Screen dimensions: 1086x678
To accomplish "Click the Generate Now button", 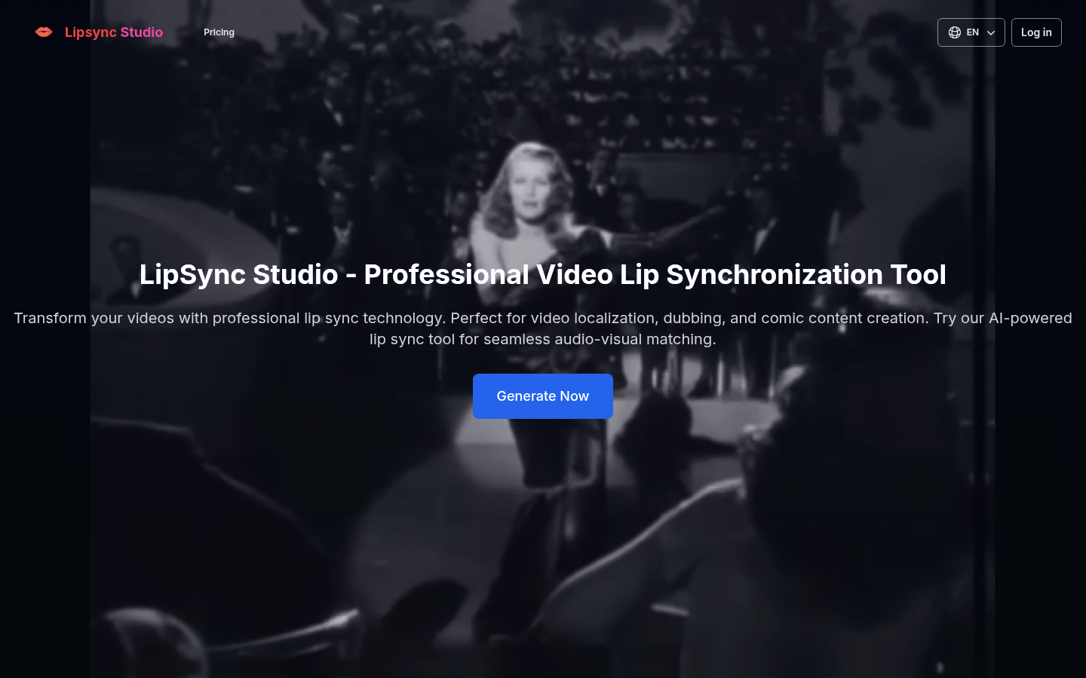I will point(543,396).
